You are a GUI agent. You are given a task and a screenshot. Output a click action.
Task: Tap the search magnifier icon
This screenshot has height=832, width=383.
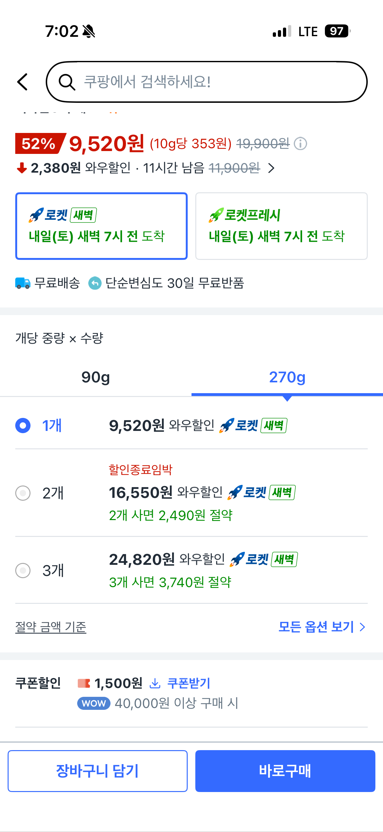click(67, 82)
